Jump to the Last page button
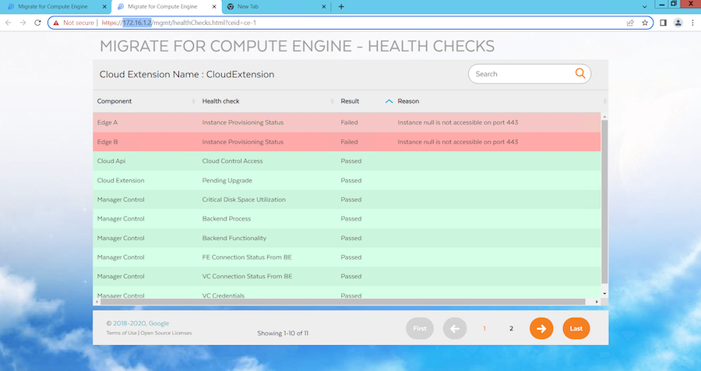 pos(576,329)
